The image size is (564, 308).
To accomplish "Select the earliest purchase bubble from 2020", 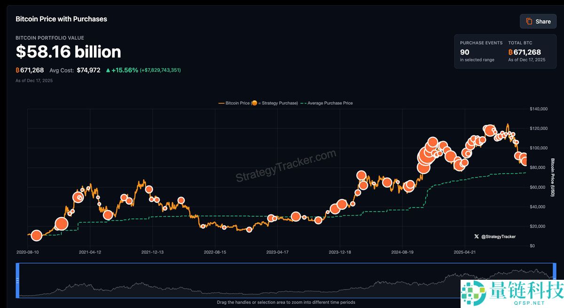I will click(36, 235).
